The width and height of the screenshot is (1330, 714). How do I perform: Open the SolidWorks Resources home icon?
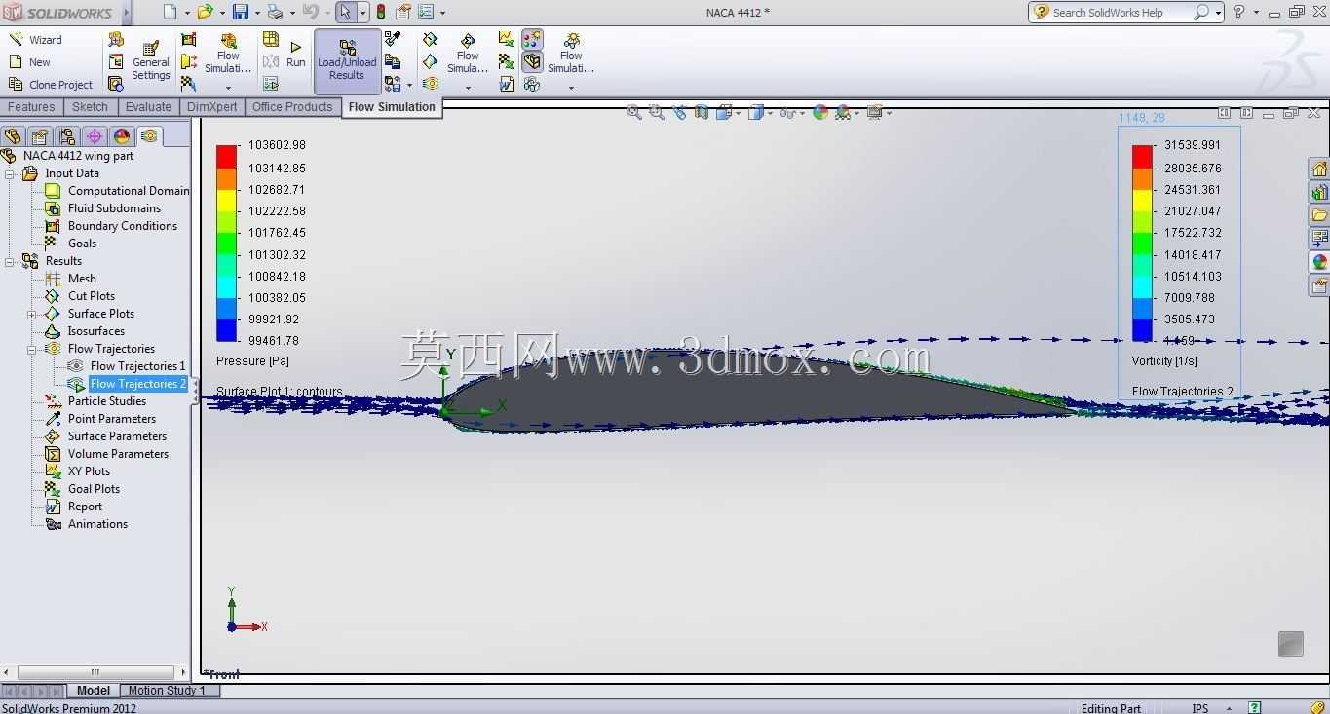(1319, 169)
